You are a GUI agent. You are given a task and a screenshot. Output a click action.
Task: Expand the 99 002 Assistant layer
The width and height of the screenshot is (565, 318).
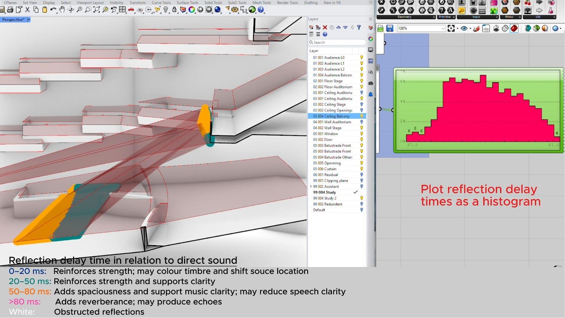311,186
